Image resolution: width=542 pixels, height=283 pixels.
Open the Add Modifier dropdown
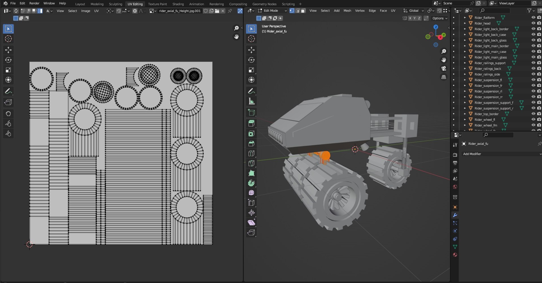coord(501,154)
